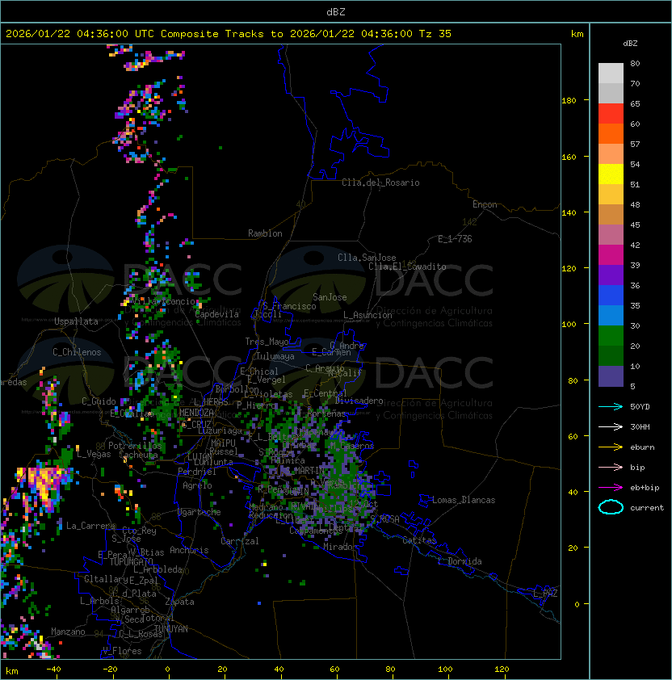Viewport: 672px width, 680px height.
Task: Click the 'Potrerillos' map label
Action: tap(135, 446)
